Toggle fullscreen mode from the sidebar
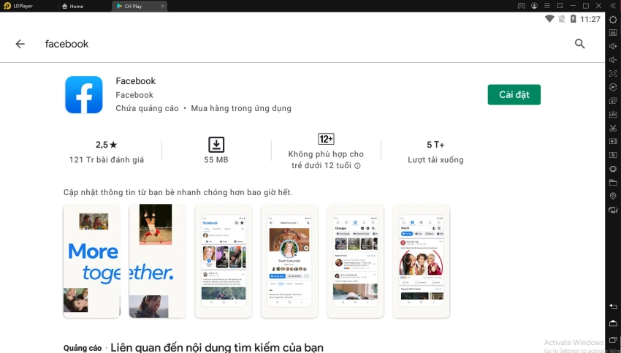Screen dimensions: 621x353 click(613, 74)
